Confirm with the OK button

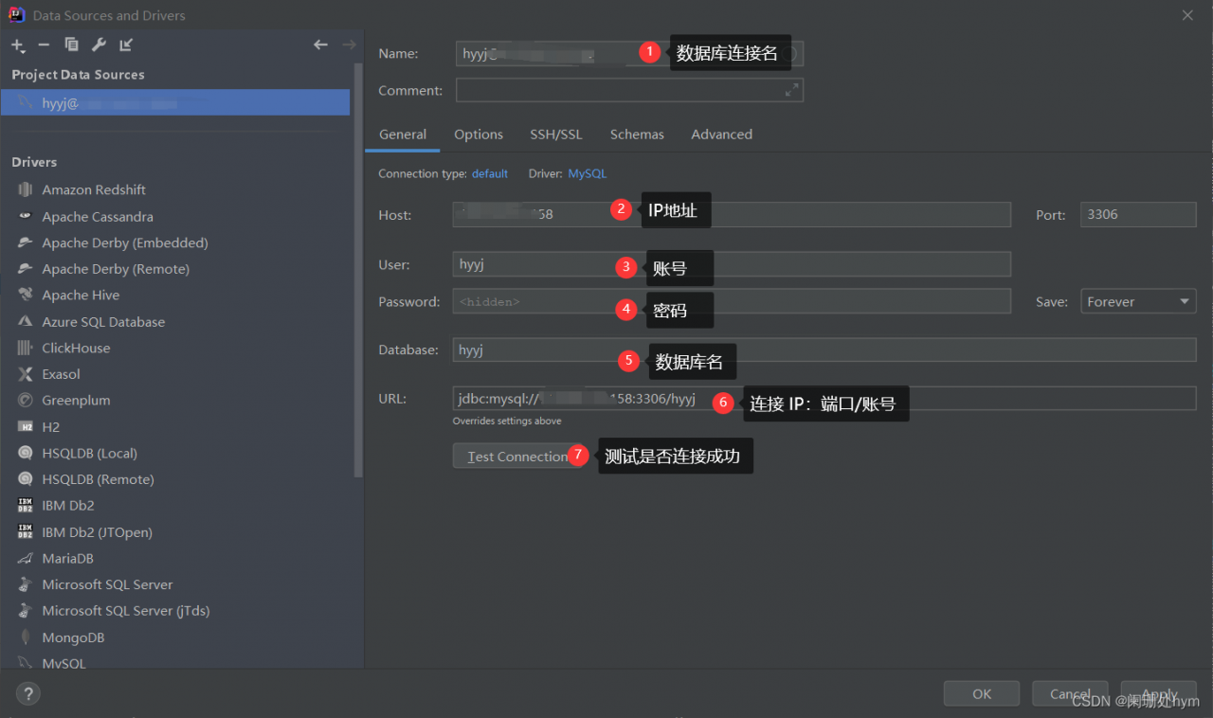(982, 693)
